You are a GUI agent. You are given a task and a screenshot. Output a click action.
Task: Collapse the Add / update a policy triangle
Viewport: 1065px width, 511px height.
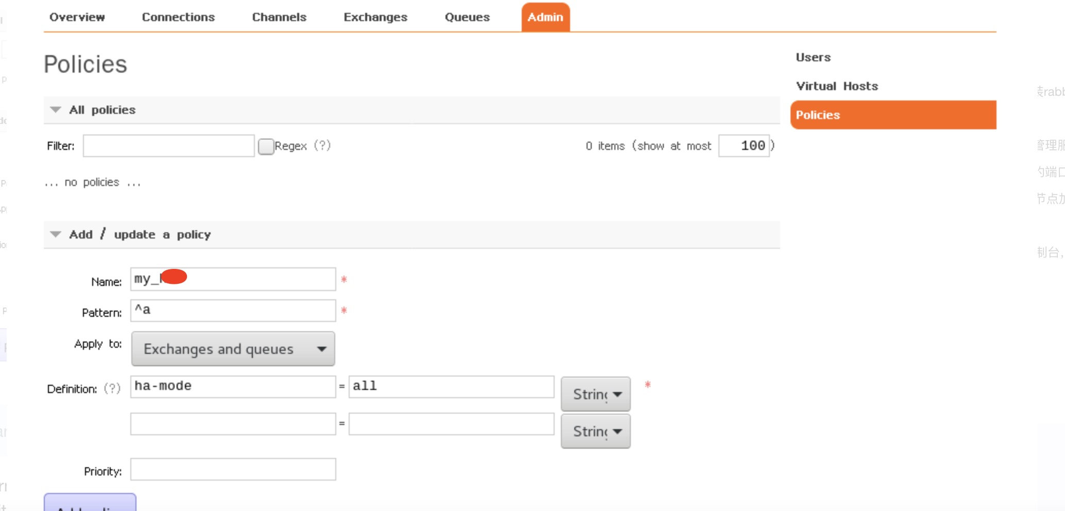click(x=55, y=234)
